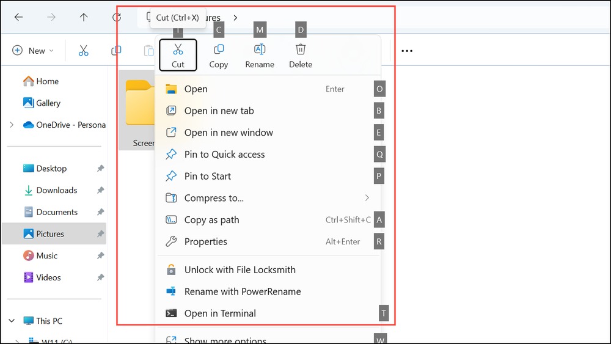Open Documents in quick access
The image size is (611, 344).
pos(51,212)
